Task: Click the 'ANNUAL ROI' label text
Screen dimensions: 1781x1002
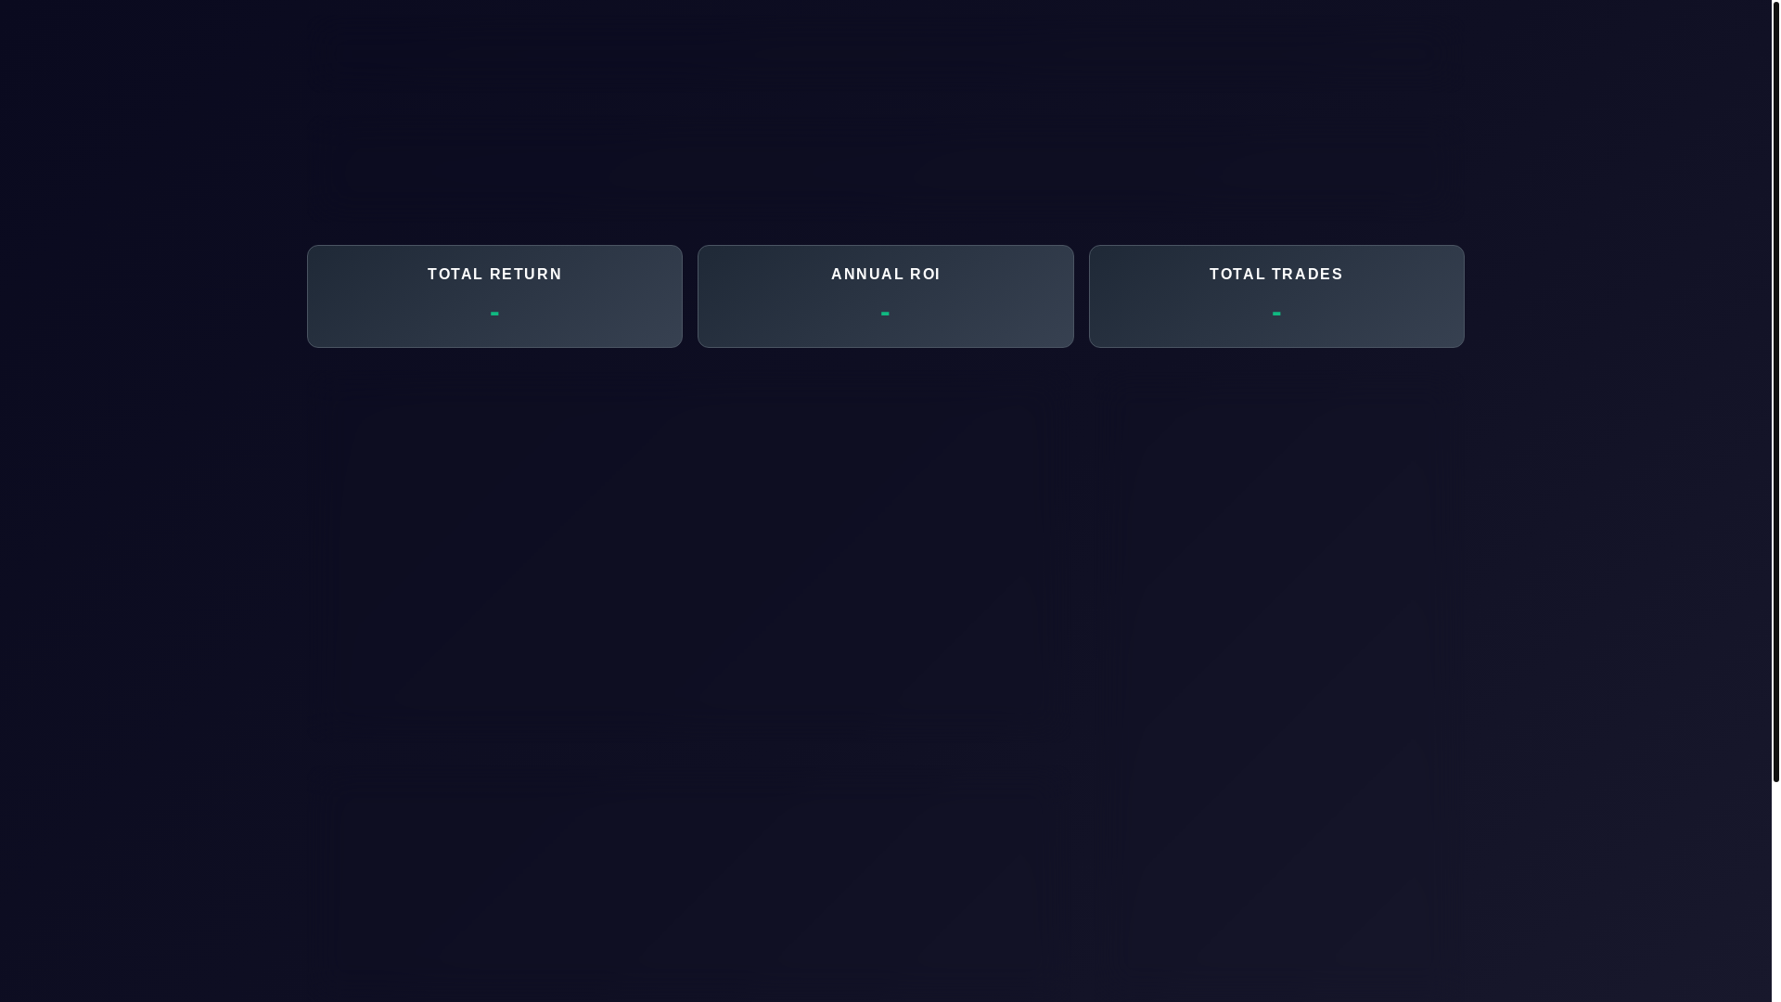Action: pyautogui.click(x=885, y=275)
